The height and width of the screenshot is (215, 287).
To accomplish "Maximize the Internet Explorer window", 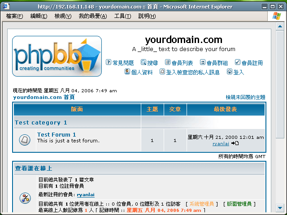I will click(x=273, y=7).
